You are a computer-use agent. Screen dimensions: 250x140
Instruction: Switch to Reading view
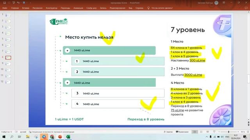[x=207, y=132]
